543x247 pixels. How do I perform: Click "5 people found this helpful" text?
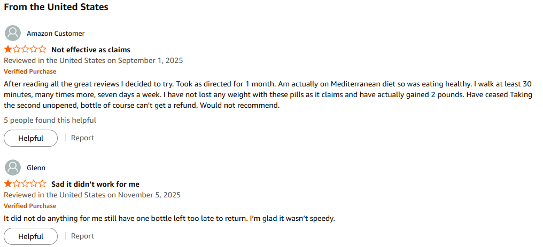[x=50, y=120]
